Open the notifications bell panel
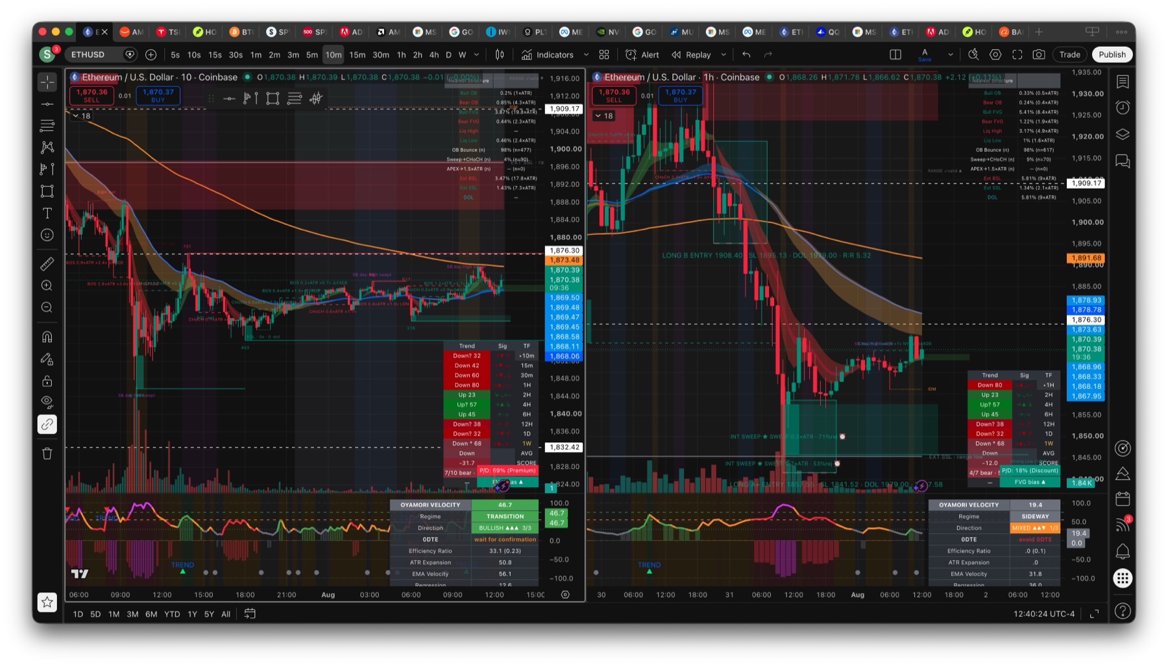1168x666 pixels. (1123, 551)
